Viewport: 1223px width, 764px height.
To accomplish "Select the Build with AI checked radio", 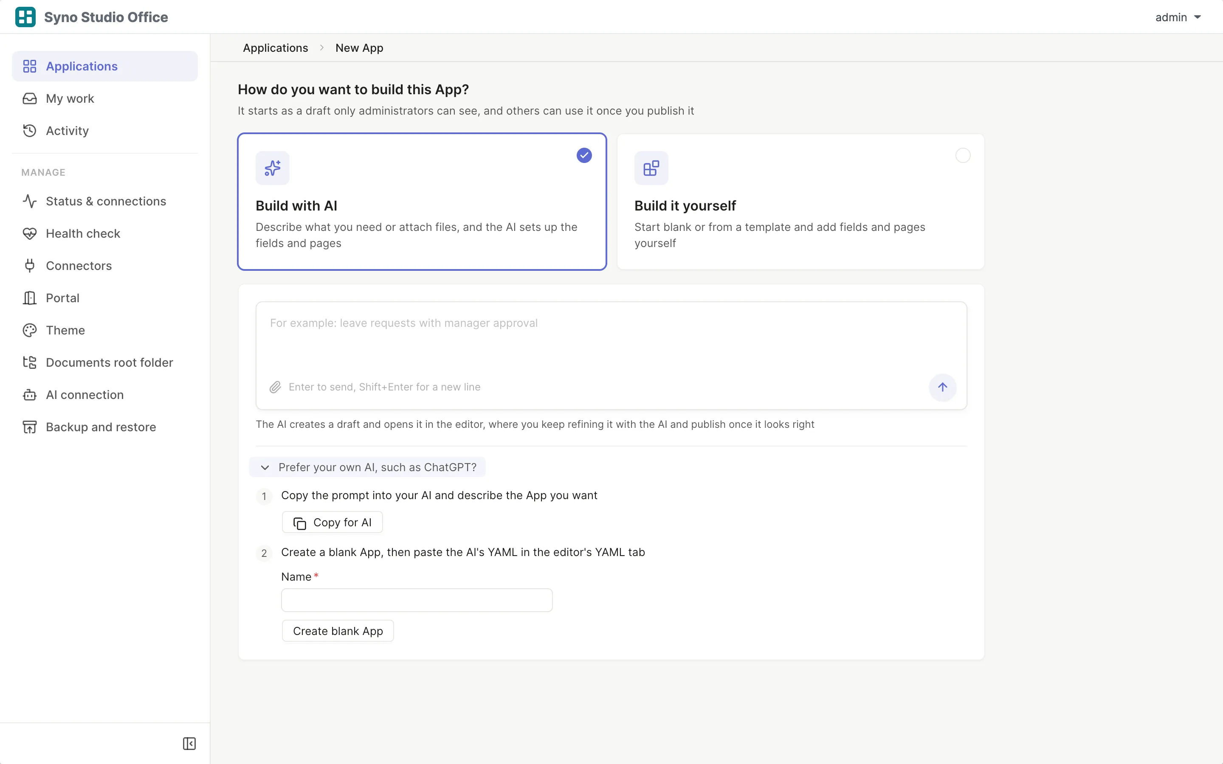I will tap(584, 156).
